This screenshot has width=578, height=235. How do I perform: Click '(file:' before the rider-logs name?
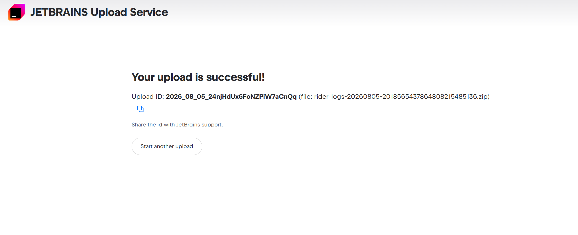pyautogui.click(x=305, y=96)
